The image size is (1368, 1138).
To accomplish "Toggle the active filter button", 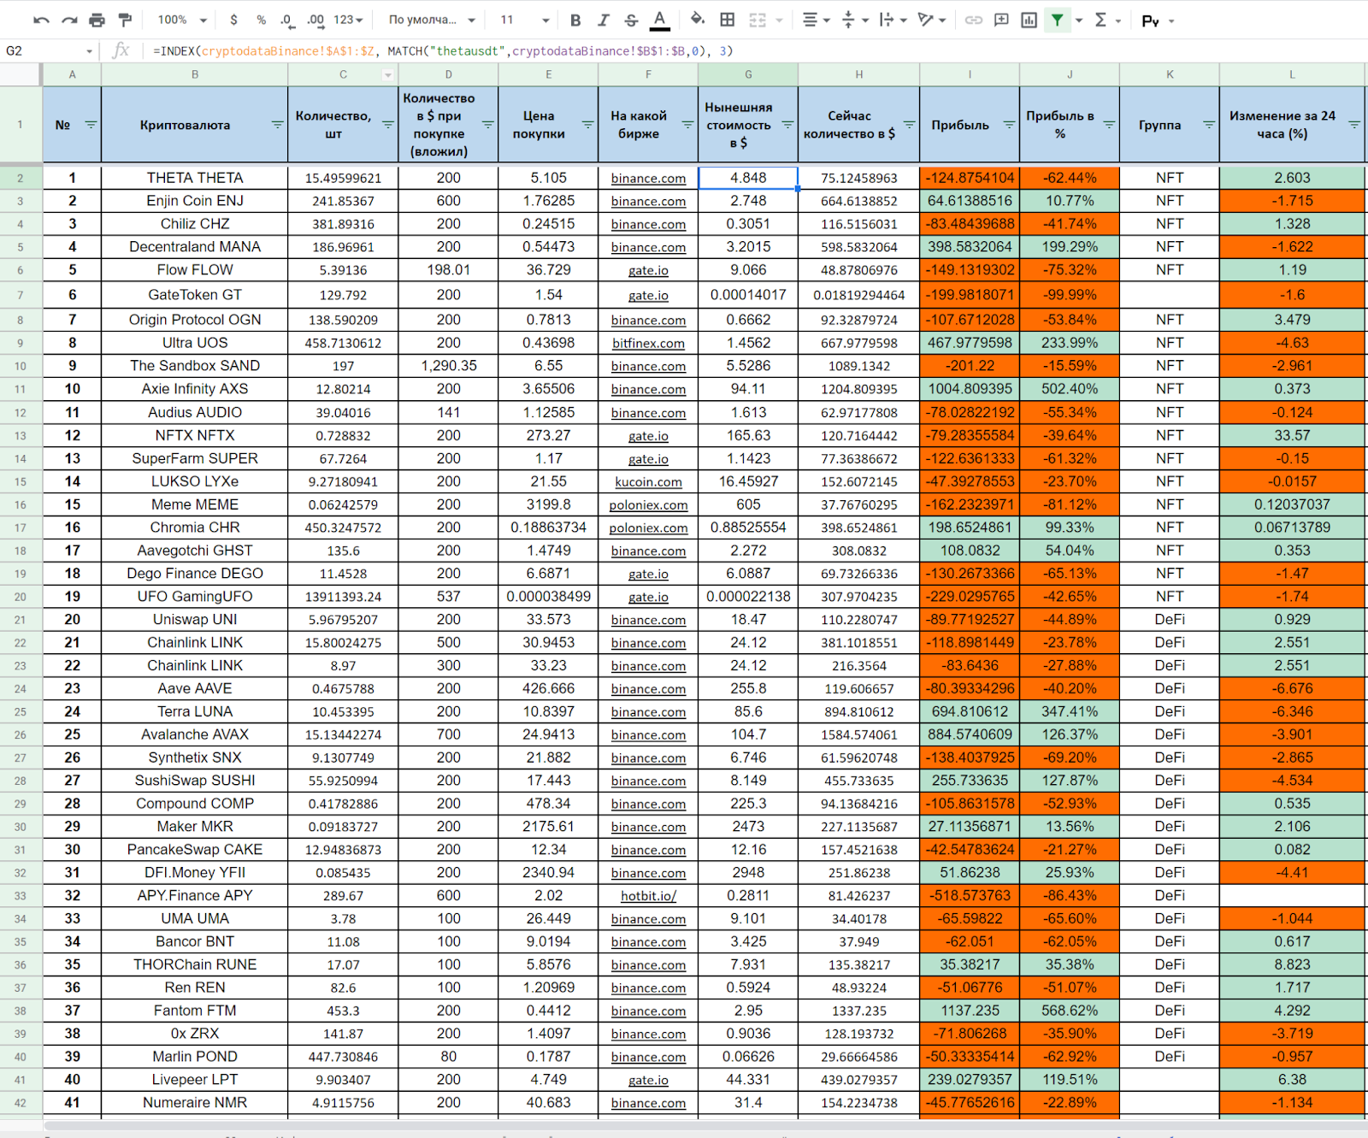I will 1058,20.
